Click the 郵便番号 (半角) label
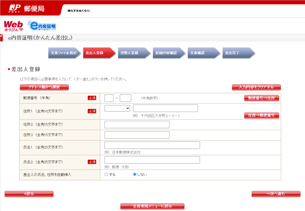This screenshot has height=211, width=305. [x=37, y=98]
